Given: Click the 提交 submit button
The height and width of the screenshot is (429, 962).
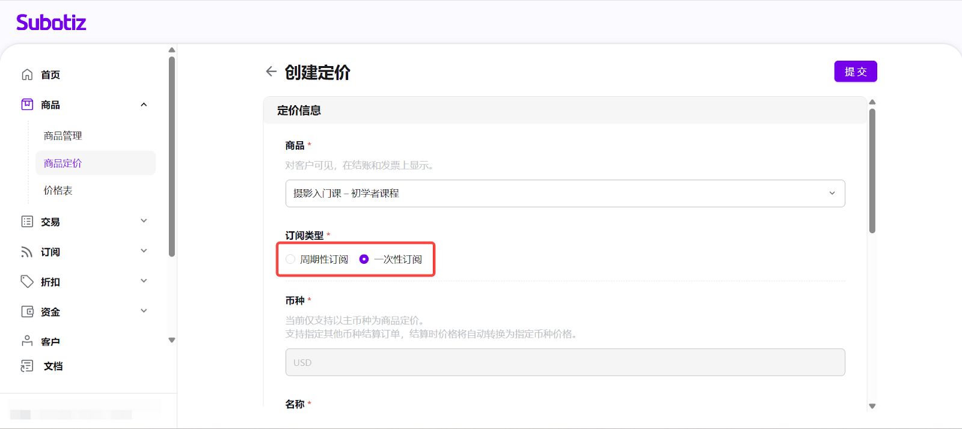Looking at the screenshot, I should [x=855, y=71].
